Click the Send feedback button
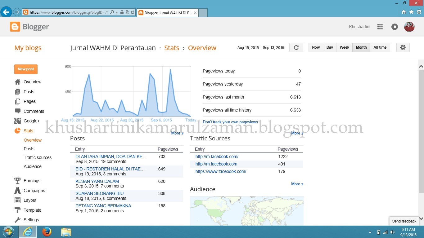 coord(404,221)
